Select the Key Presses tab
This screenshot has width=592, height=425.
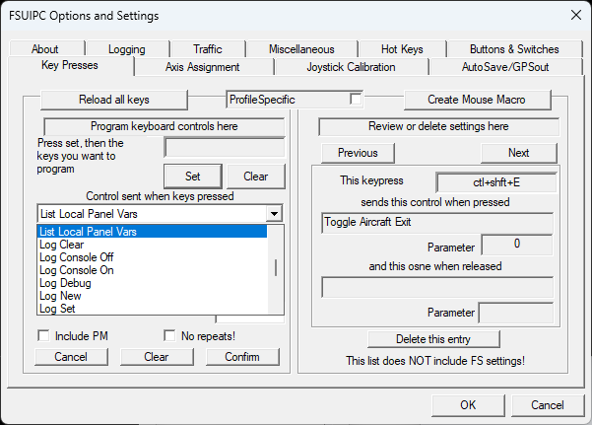coord(70,65)
